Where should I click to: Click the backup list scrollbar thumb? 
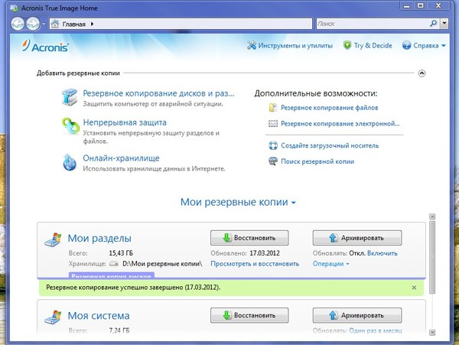pyautogui.click(x=432, y=257)
